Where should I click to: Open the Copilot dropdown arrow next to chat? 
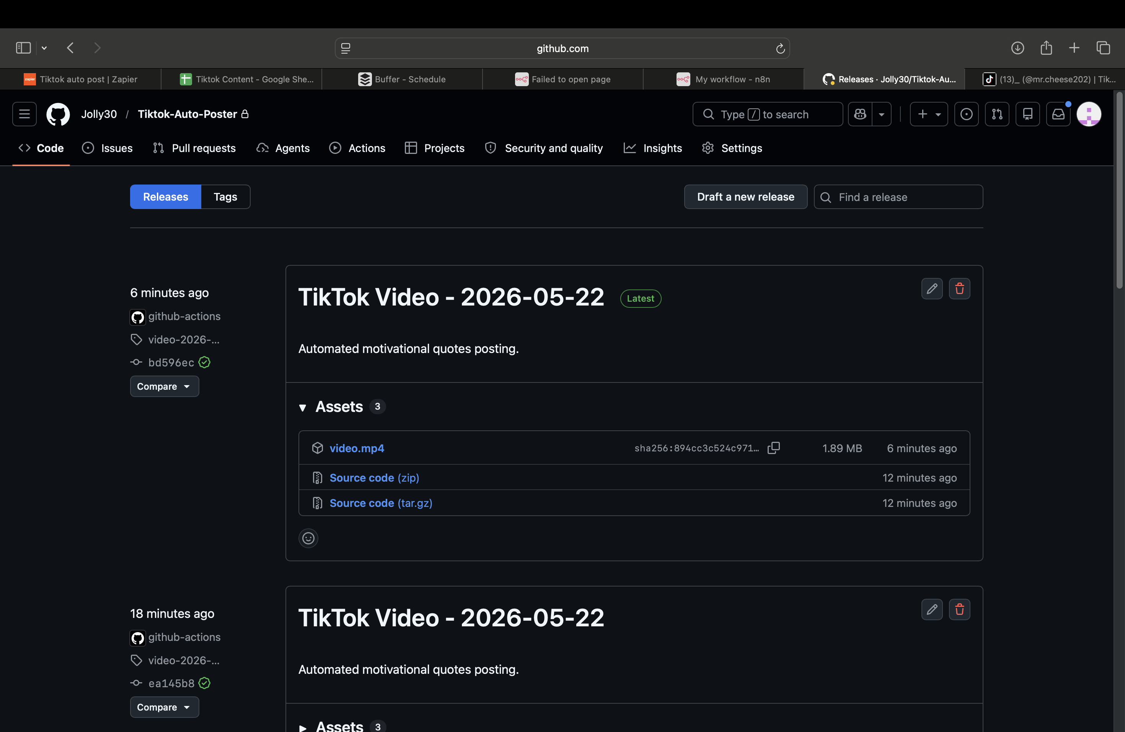point(882,114)
